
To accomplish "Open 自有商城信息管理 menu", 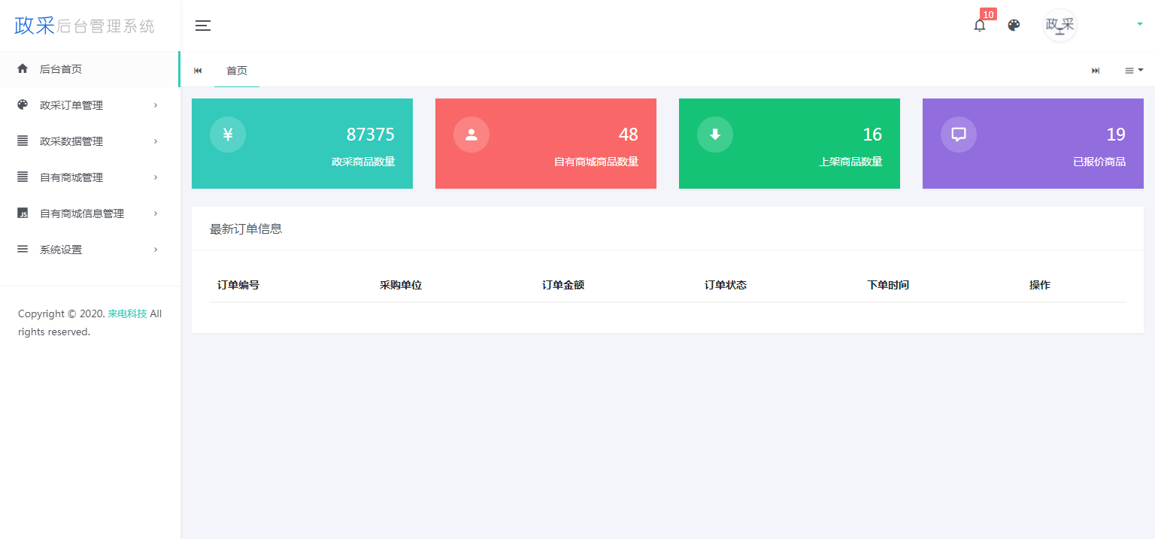I will click(x=89, y=213).
